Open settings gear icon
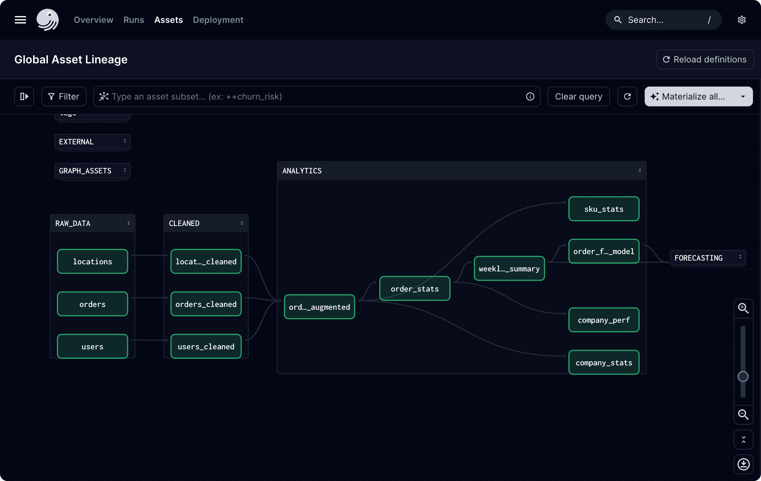Screen dimensions: 761x481 (742, 19)
